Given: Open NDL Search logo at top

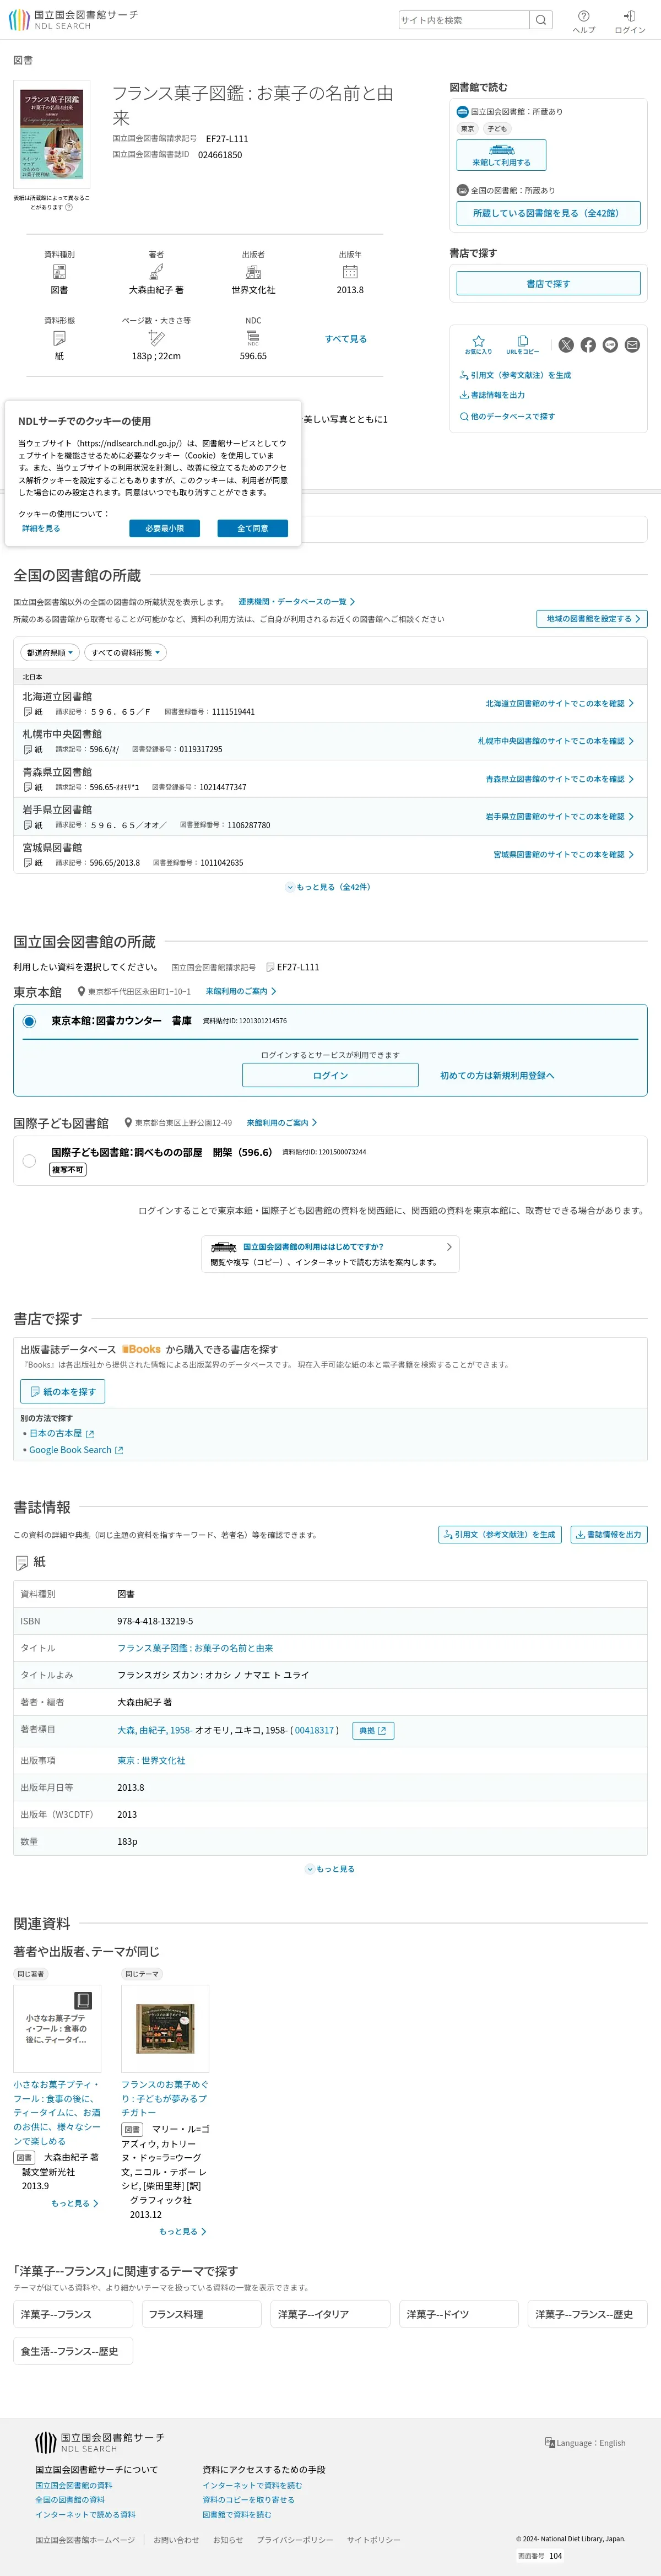Looking at the screenshot, I should 74,20.
